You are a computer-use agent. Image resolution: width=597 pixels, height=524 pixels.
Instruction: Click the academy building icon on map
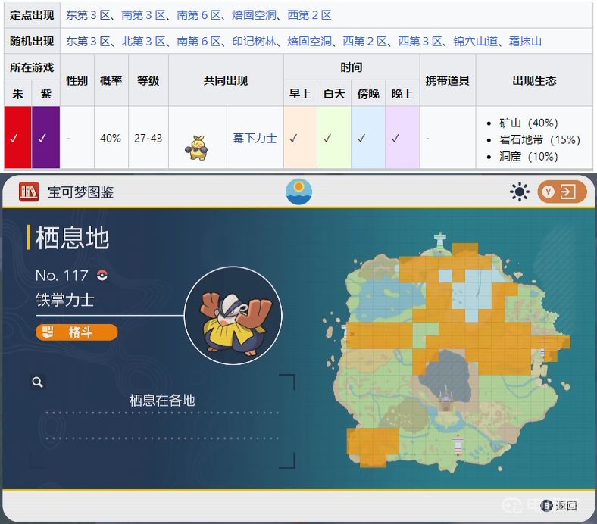pyautogui.click(x=445, y=398)
